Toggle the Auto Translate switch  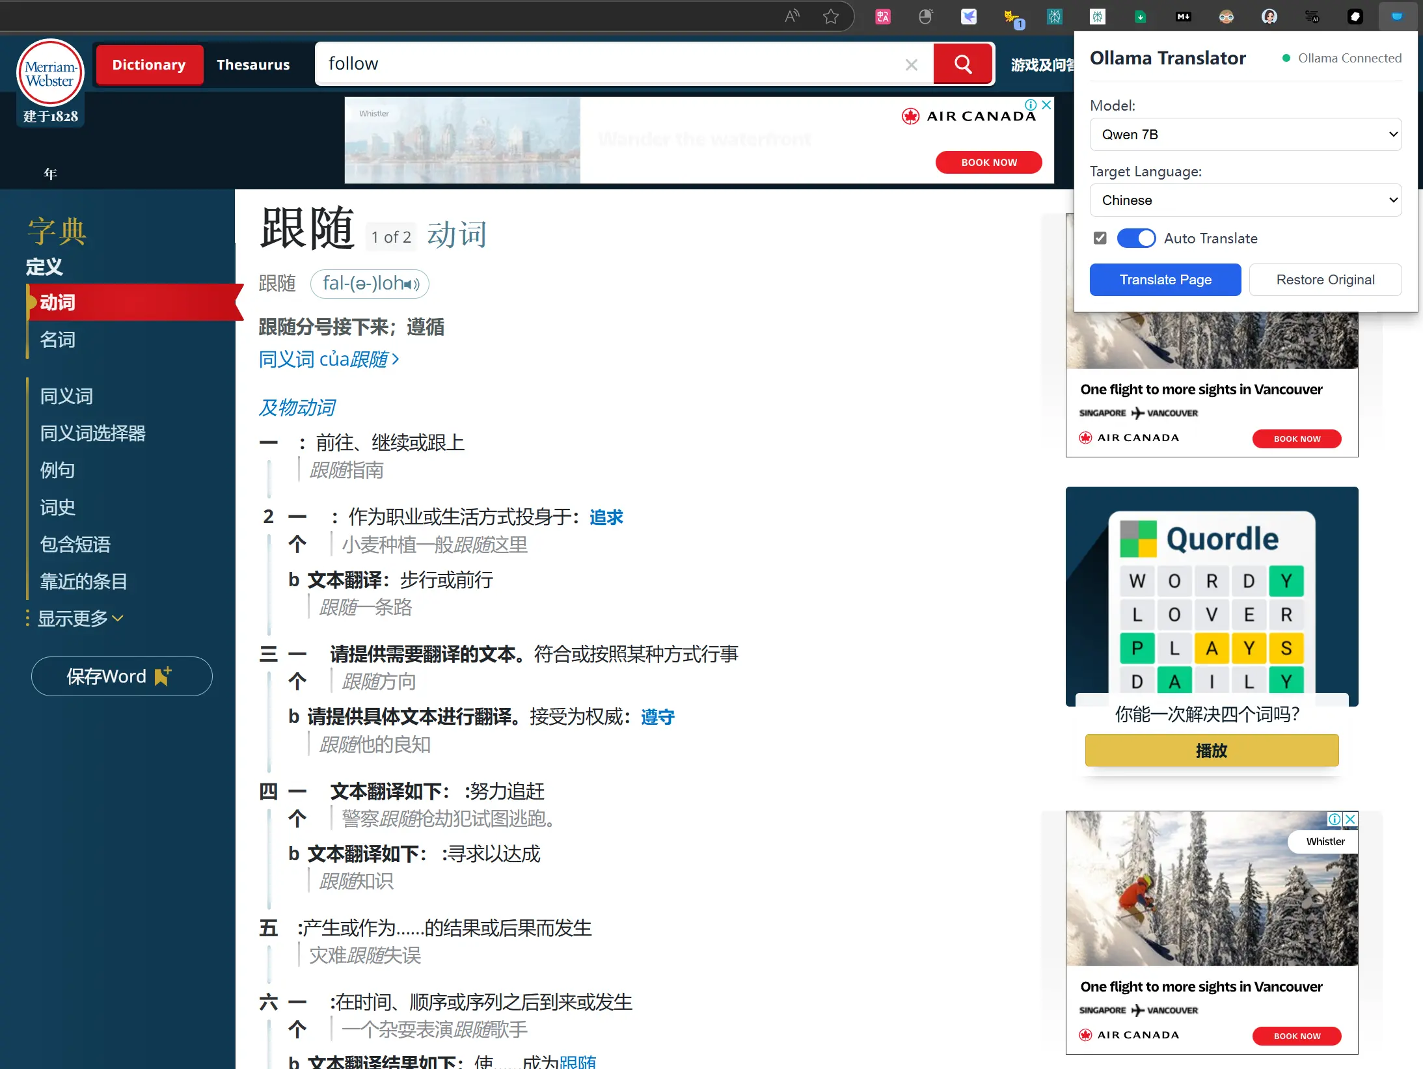coord(1136,238)
